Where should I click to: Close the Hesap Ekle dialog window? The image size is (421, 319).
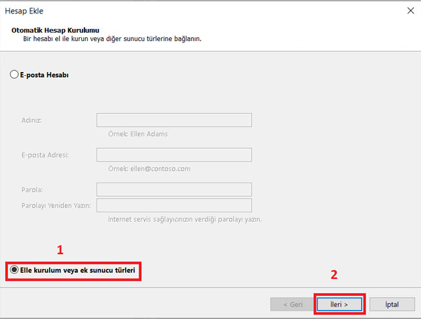[x=409, y=10]
